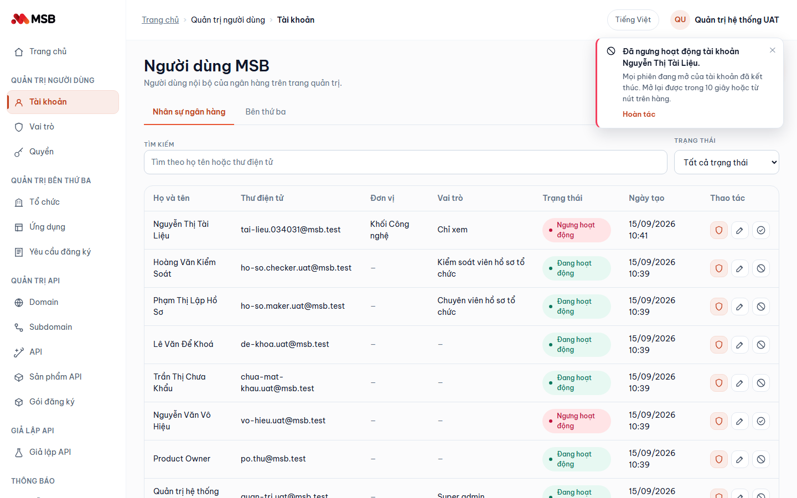797x498 pixels.
Task: Open role assignment for Nguyễn Thị Tài Liệu
Action: coord(719,230)
